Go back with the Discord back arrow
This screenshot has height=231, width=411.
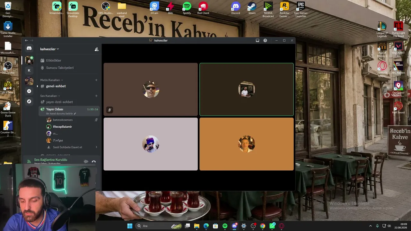coord(26,40)
